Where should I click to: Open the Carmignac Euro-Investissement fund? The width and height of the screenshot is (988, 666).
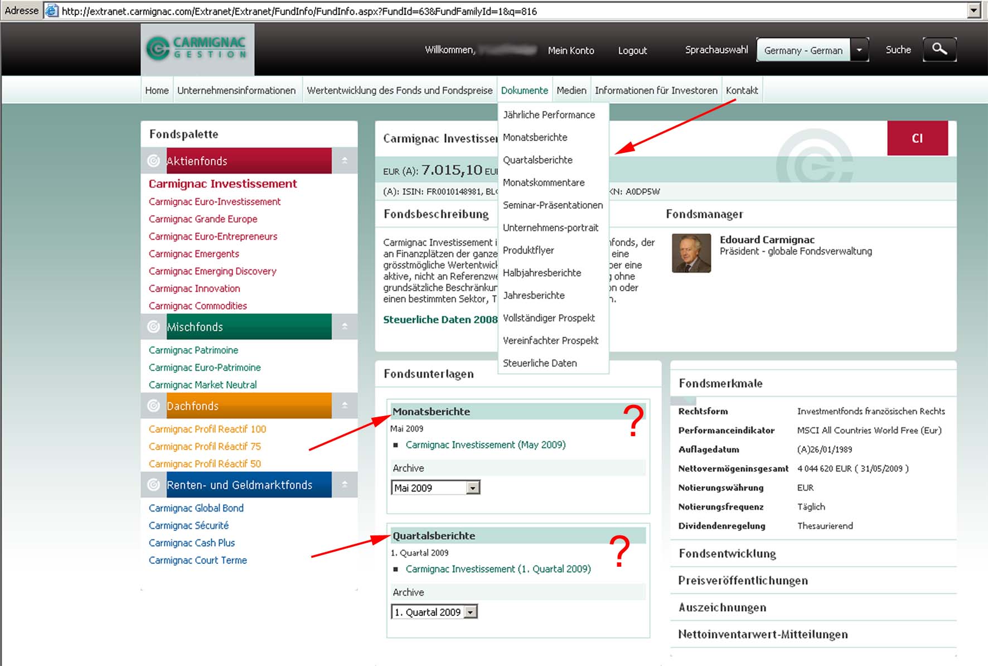[215, 202]
